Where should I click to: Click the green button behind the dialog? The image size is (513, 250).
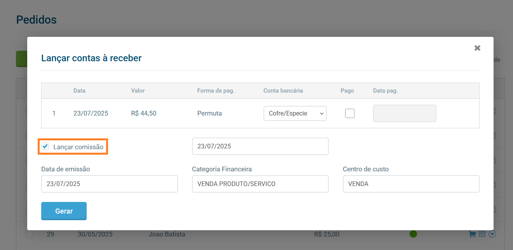pyautogui.click(x=21, y=59)
